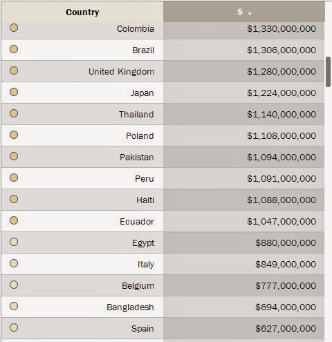This screenshot has width=332, height=342.
Task: Click the circle icon next to Japan
Action: (x=14, y=92)
